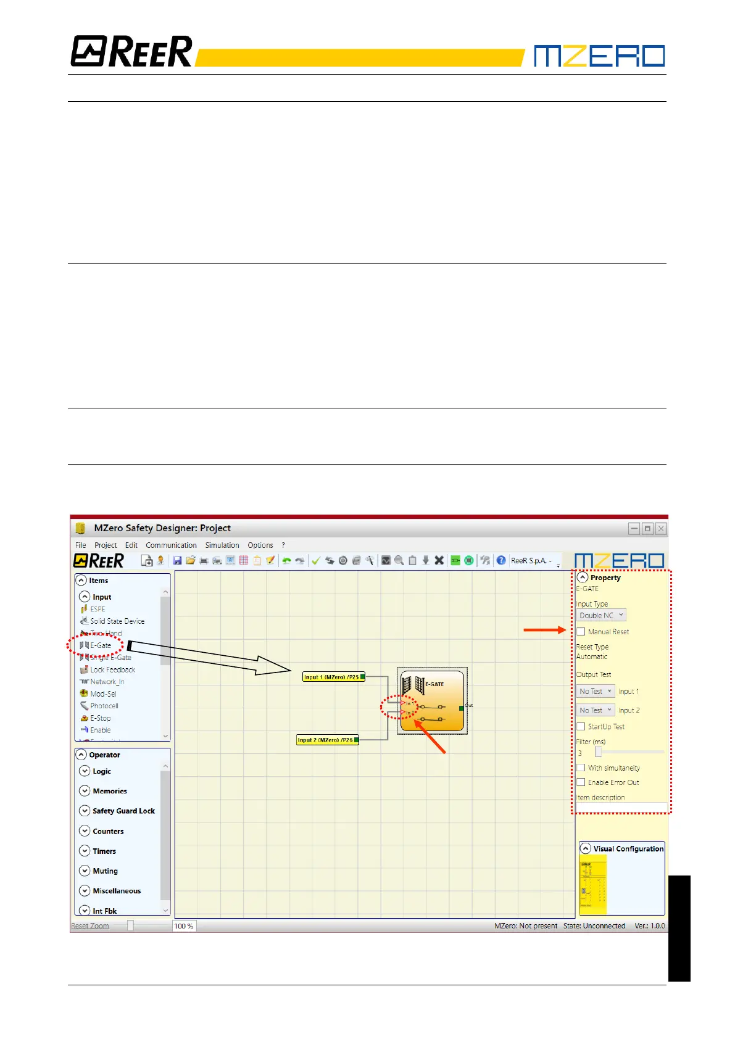Click the open folder toolbar icon
Image resolution: width=735 pixels, height=1039 pixels.
tap(190, 561)
